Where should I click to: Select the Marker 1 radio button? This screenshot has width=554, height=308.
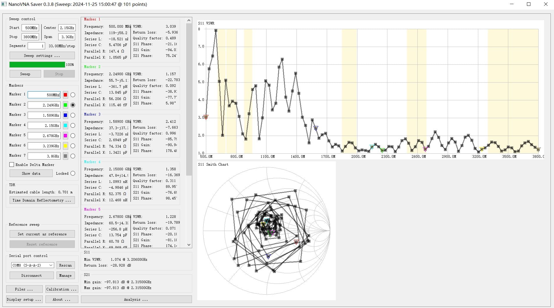click(73, 95)
